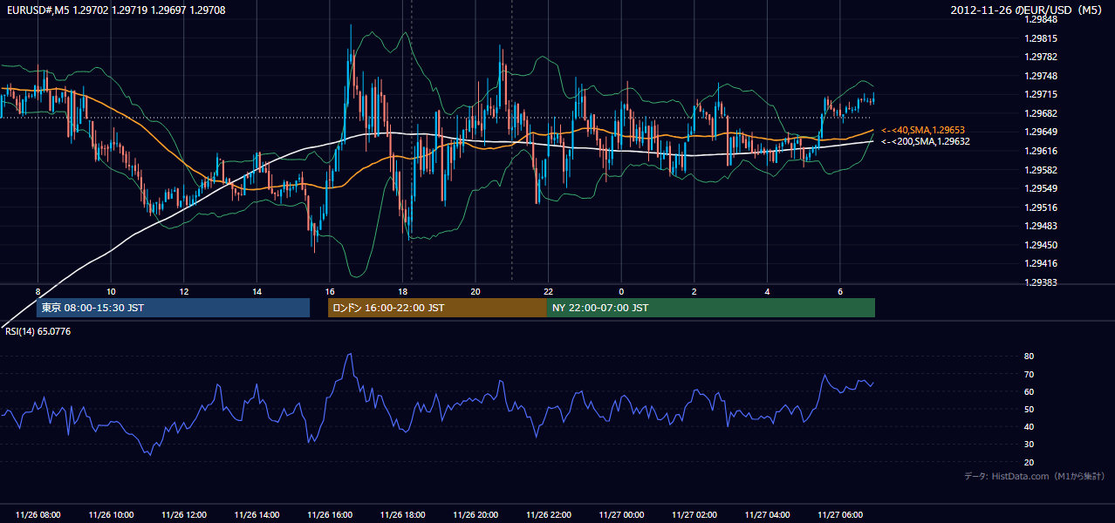This screenshot has height=523, width=1115.
Task: Click the 11/26 10:00 time label
Action: click(x=111, y=514)
